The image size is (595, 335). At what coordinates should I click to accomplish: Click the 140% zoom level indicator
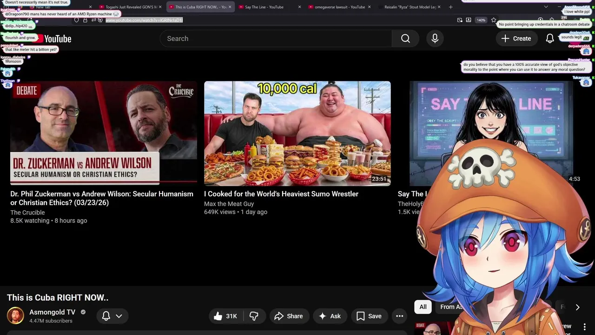pyautogui.click(x=481, y=20)
